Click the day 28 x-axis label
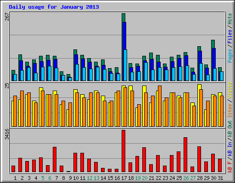The height and width of the screenshot is (183, 235). click(200, 178)
